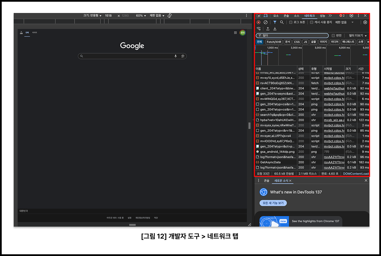
Task: Close the DevTools panel
Action: pos(365,15)
